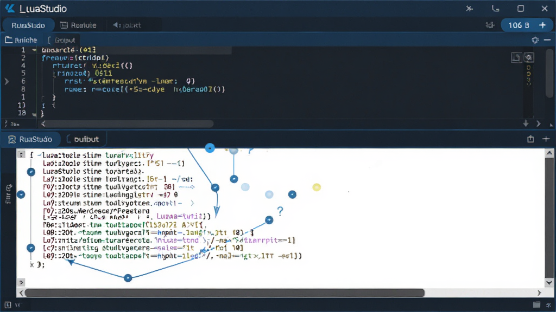Image resolution: width=556 pixels, height=312 pixels.
Task: Toggle the check circle beside the [c7:snimrting row
Action: tap(31, 248)
